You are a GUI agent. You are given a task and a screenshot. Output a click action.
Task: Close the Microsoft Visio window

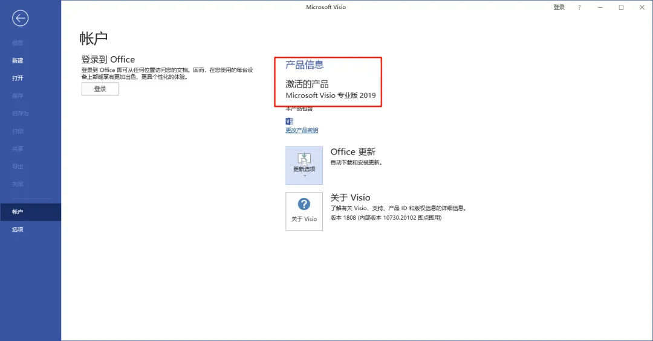pyautogui.click(x=642, y=7)
